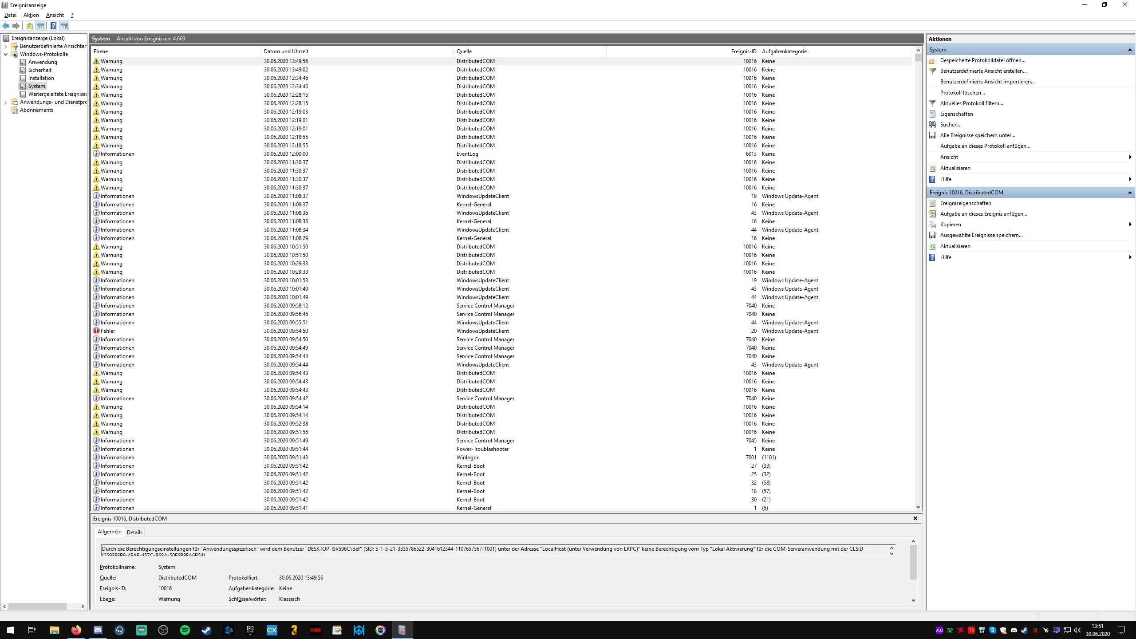The width and height of the screenshot is (1136, 639).
Task: Expand the Ansicht submenu arrow
Action: [1129, 157]
